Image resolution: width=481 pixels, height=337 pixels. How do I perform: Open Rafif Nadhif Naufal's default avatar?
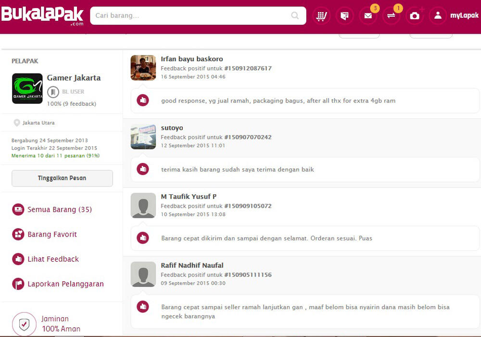pos(143,274)
